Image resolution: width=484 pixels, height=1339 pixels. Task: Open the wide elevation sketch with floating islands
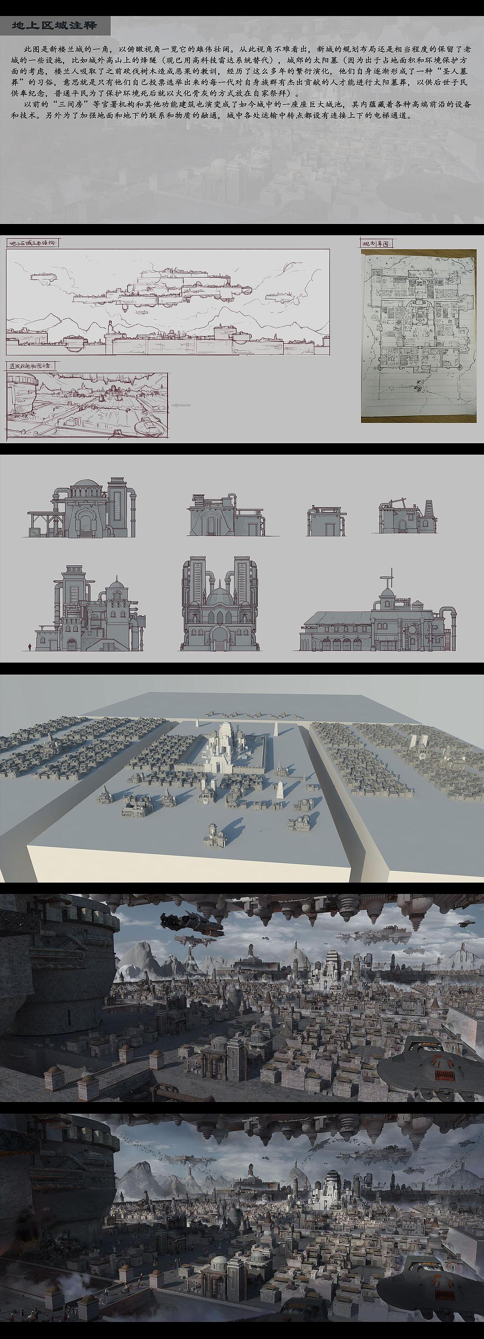tap(168, 303)
